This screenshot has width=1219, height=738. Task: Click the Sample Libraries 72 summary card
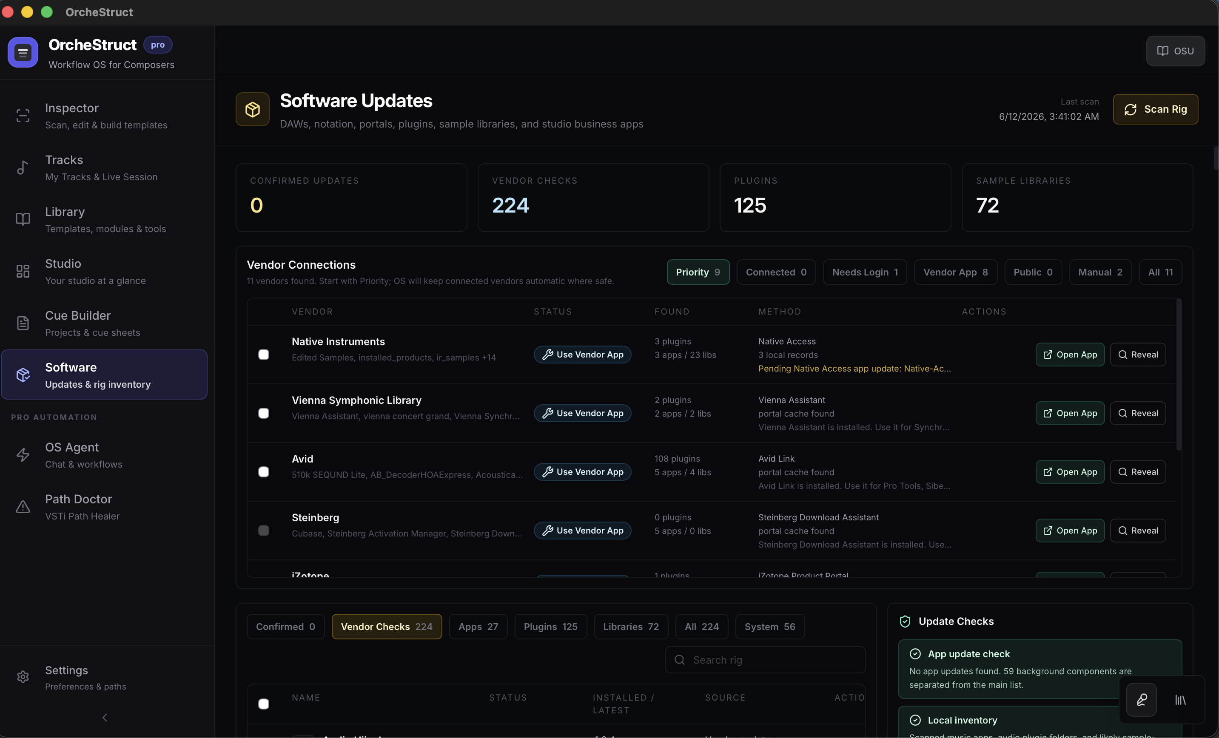pos(1077,198)
